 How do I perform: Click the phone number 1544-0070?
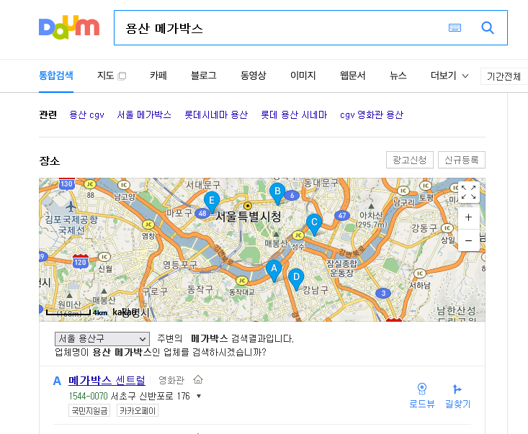tap(88, 396)
